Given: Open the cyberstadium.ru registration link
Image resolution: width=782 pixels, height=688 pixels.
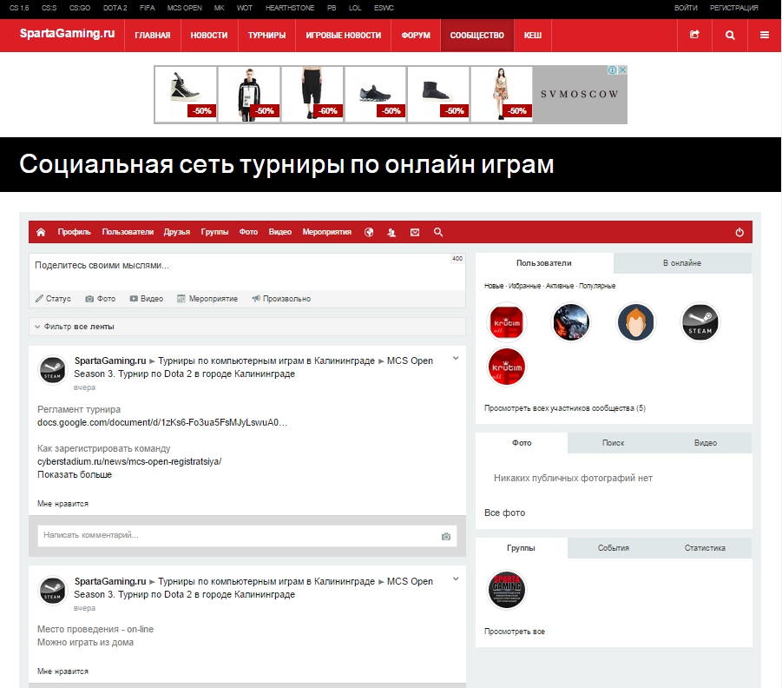Looking at the screenshot, I should coord(129,462).
